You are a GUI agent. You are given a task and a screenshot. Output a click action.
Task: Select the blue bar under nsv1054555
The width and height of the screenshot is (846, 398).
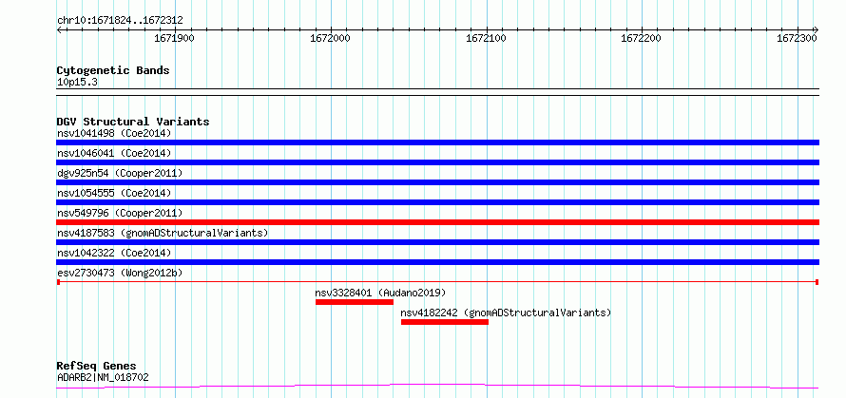[438, 202]
